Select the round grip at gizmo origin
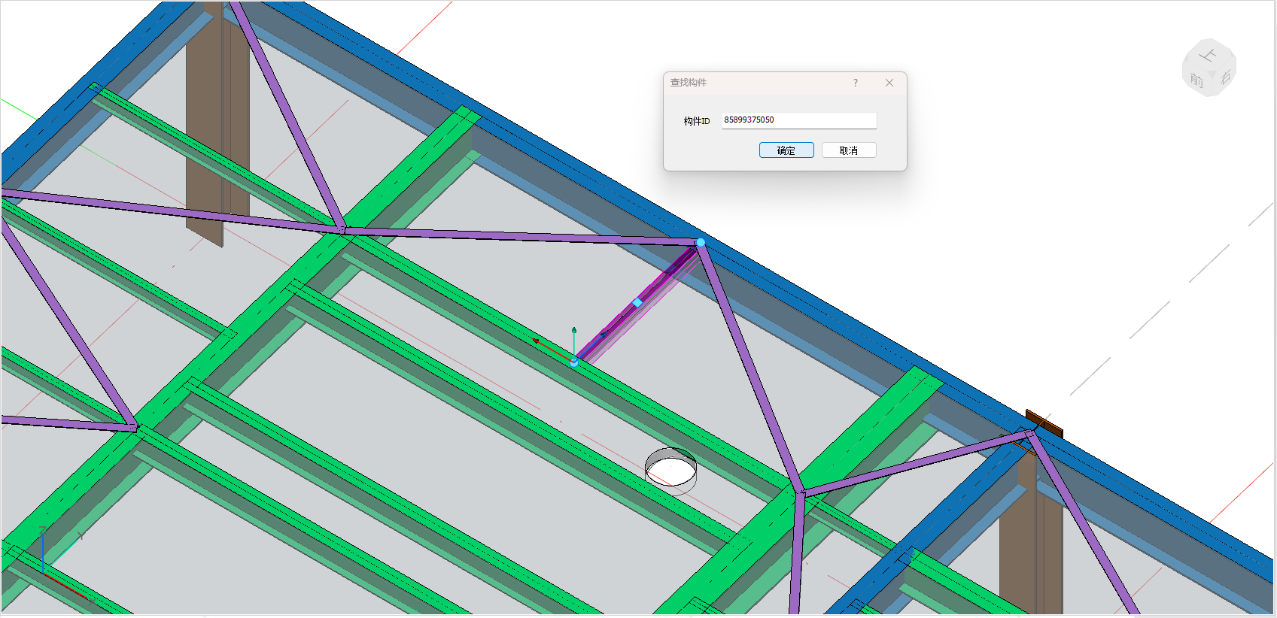 tap(574, 362)
